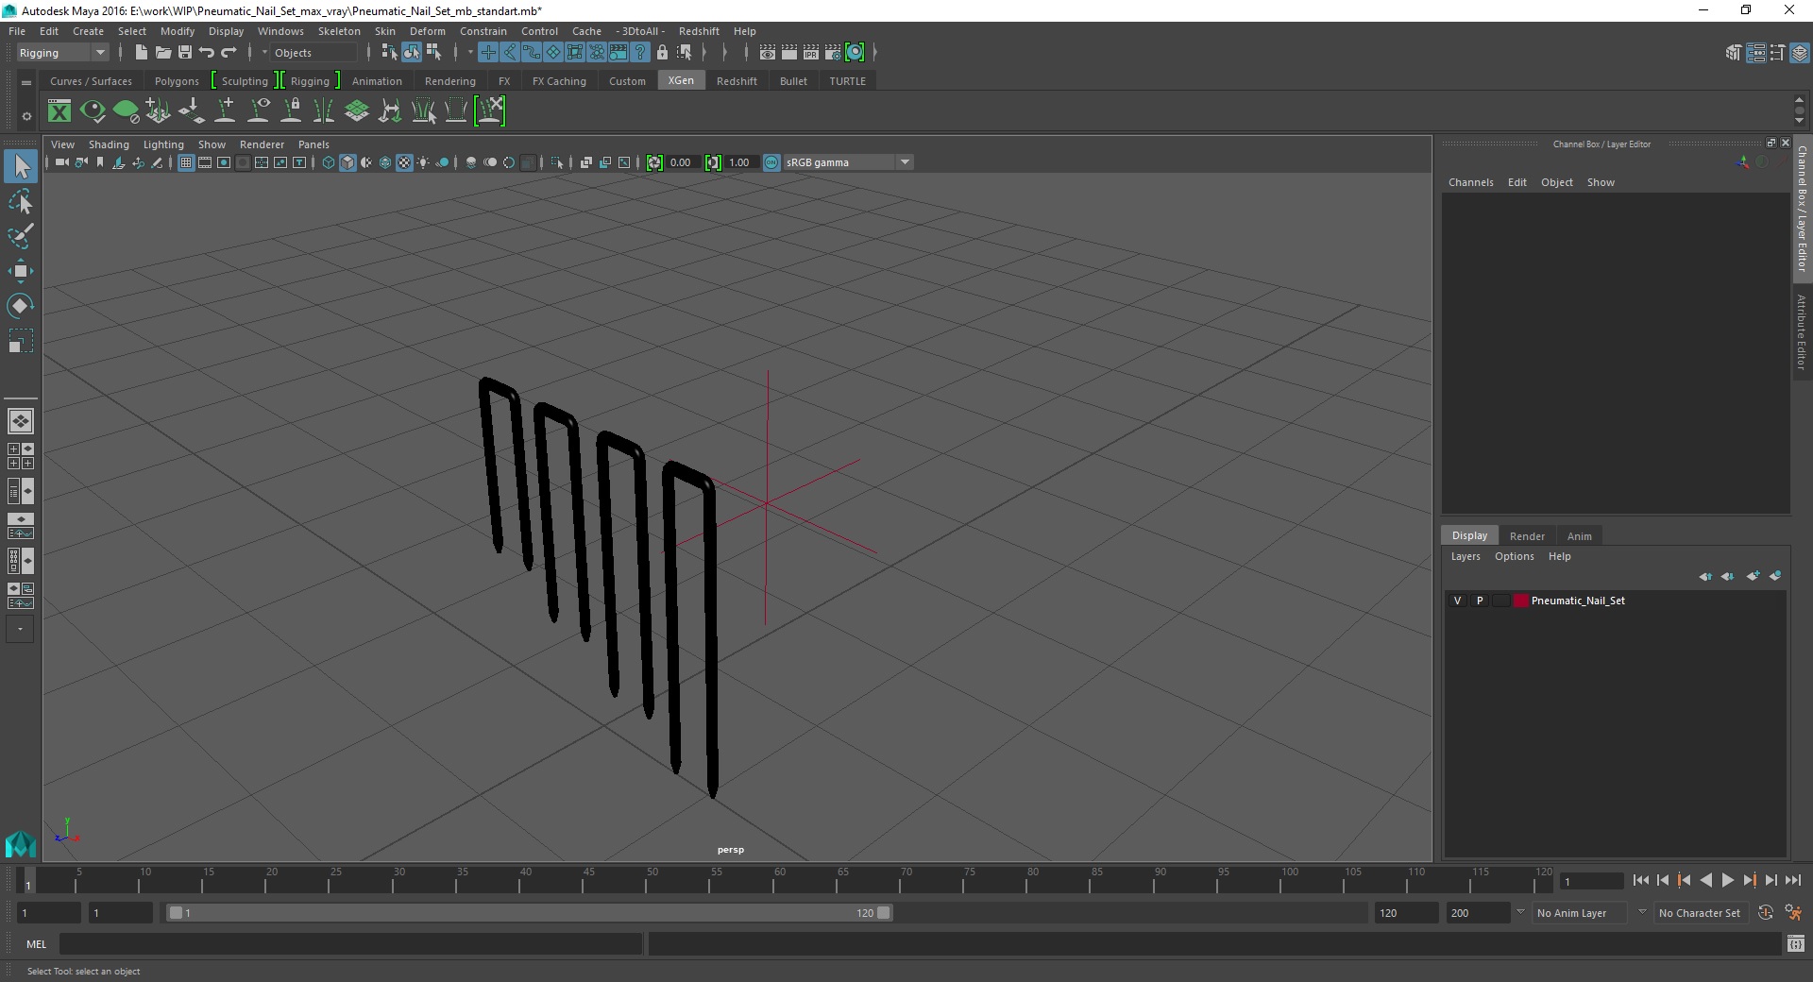The height and width of the screenshot is (982, 1813).
Task: Click the four-view layout icon
Action: (x=21, y=456)
